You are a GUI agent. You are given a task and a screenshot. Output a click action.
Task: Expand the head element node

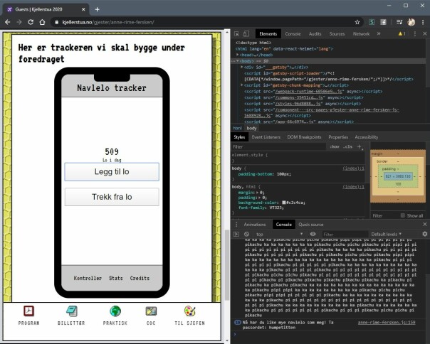238,55
